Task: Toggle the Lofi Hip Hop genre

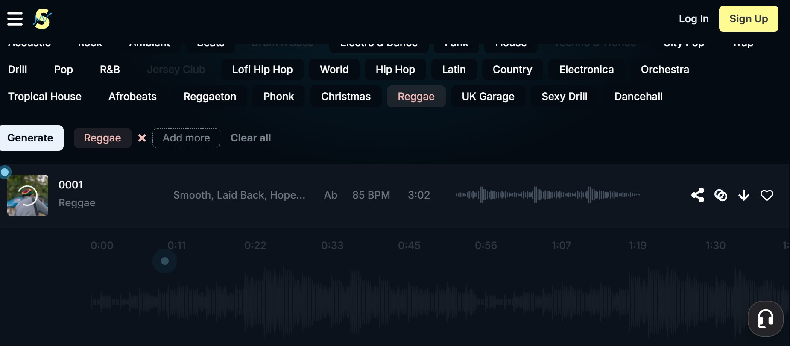Action: click(262, 70)
